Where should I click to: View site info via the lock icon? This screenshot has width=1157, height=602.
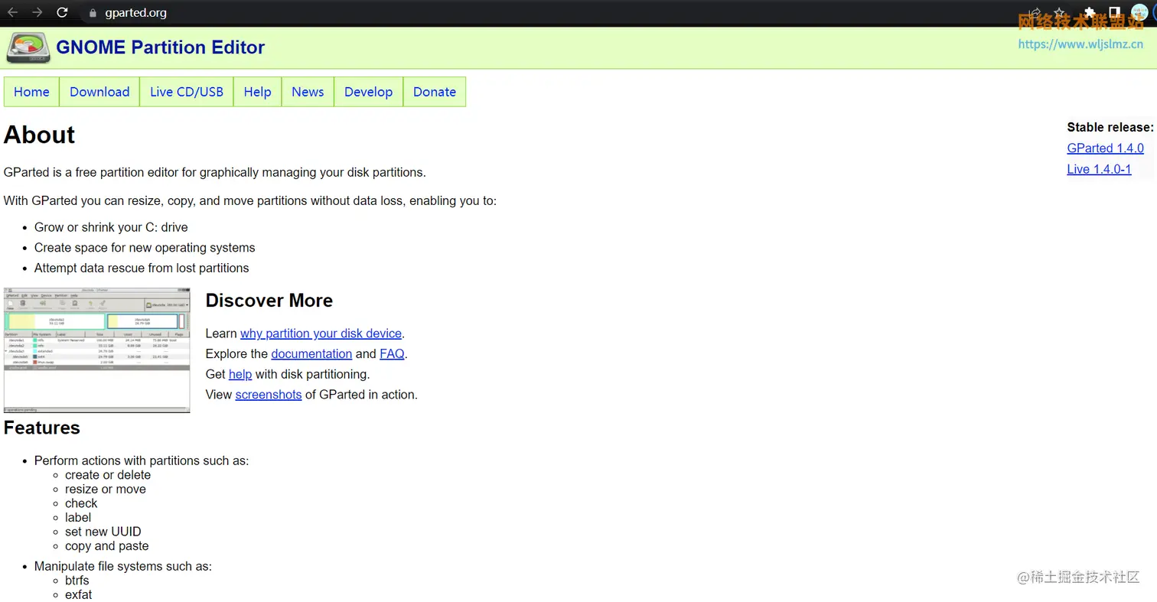pyautogui.click(x=93, y=12)
